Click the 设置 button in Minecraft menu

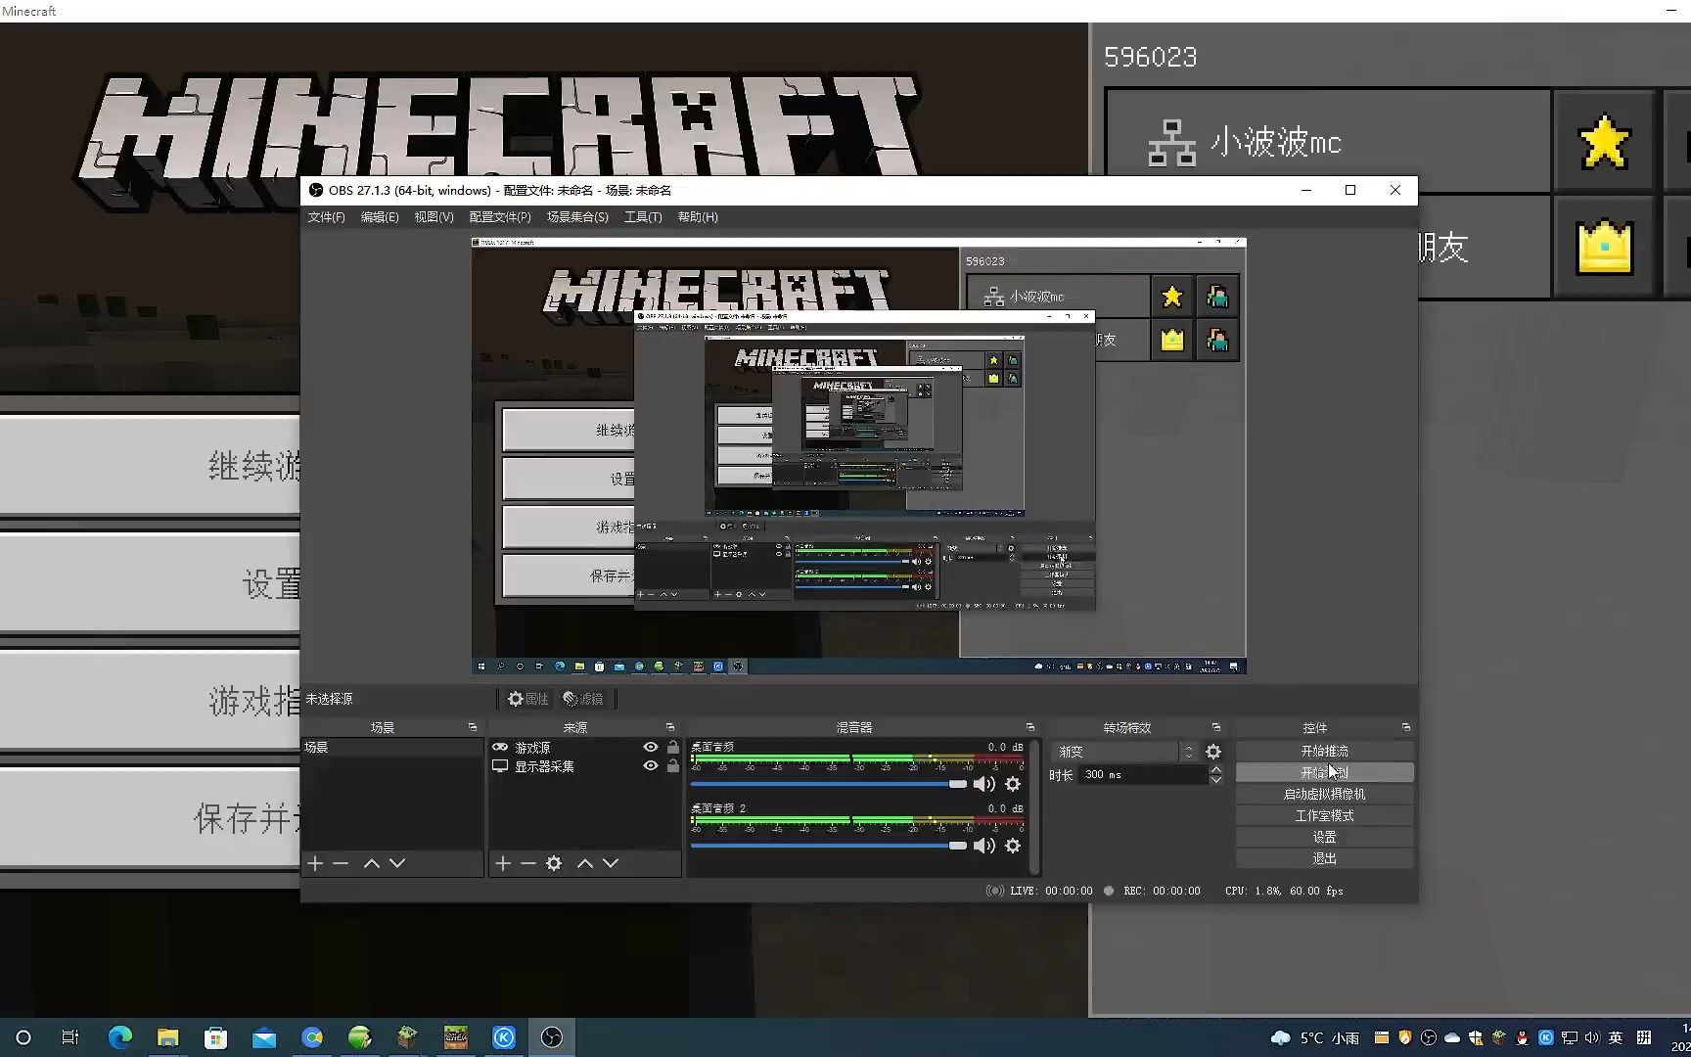(x=150, y=583)
